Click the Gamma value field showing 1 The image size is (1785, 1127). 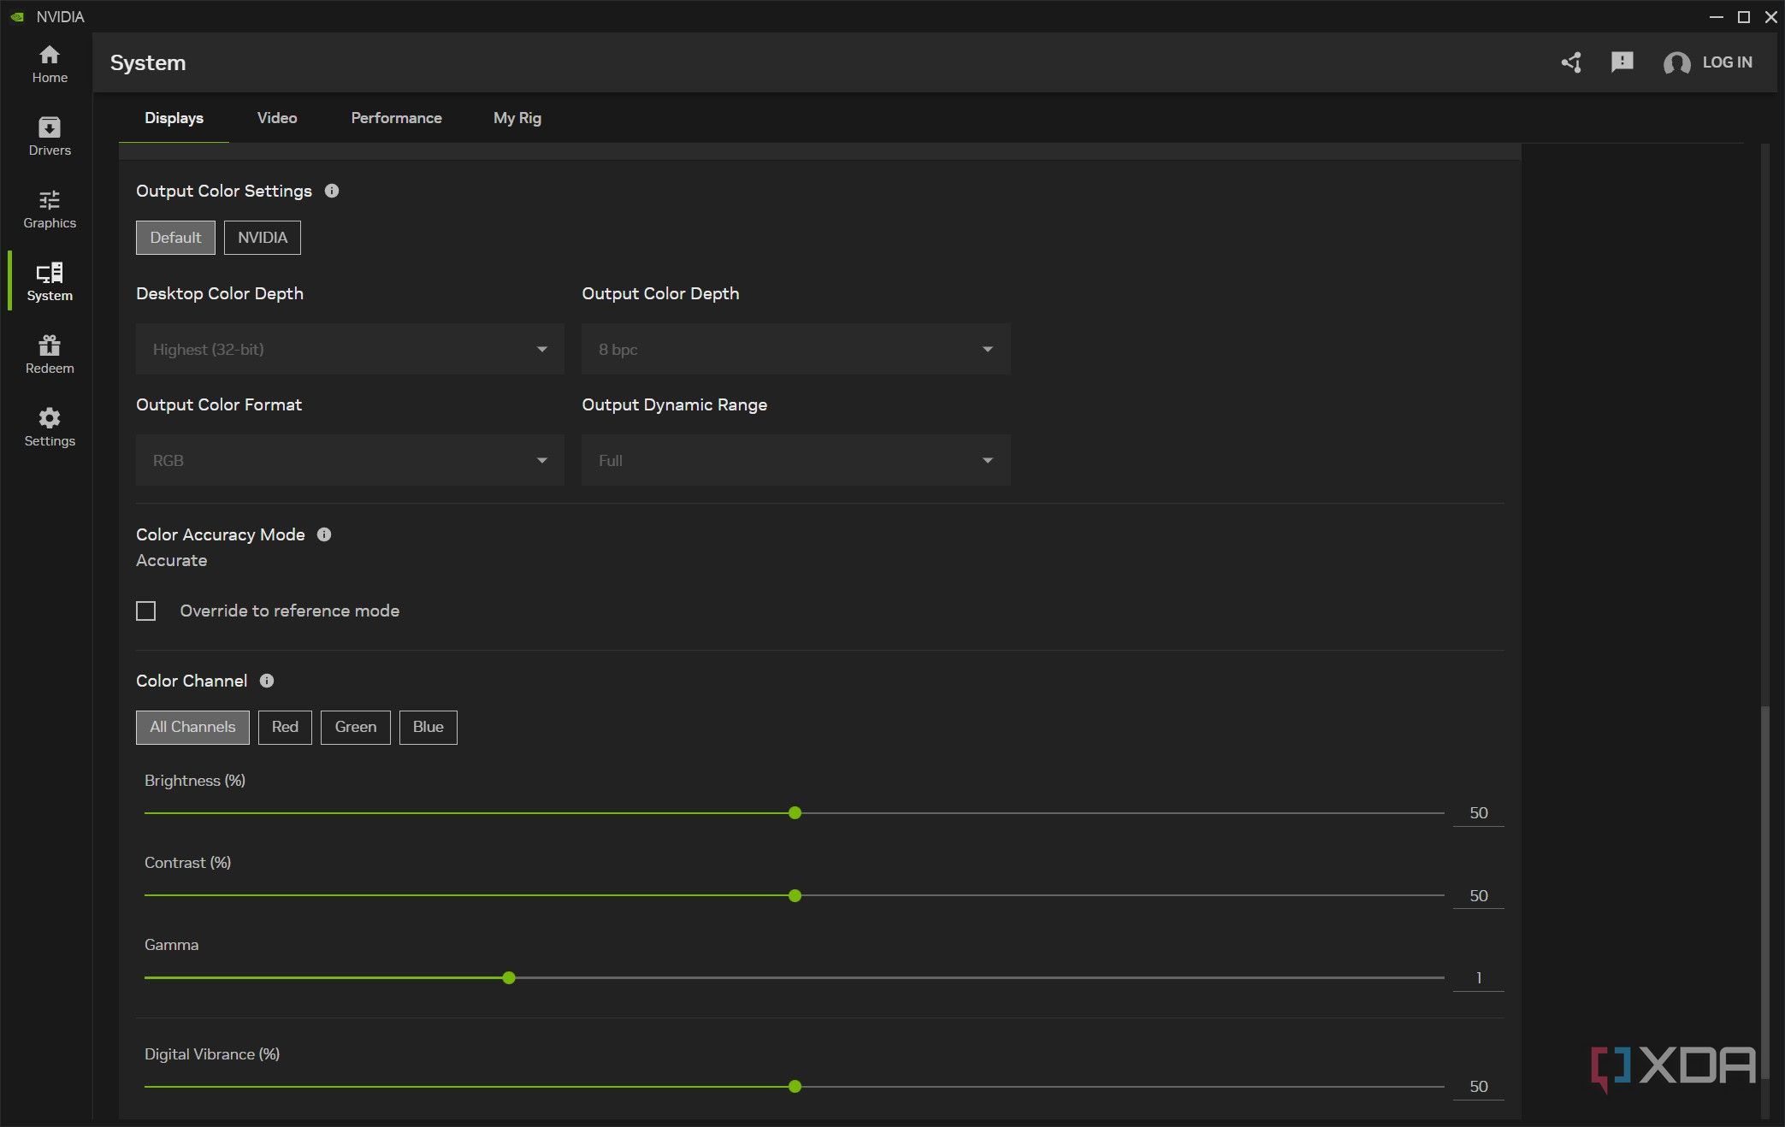point(1478,978)
